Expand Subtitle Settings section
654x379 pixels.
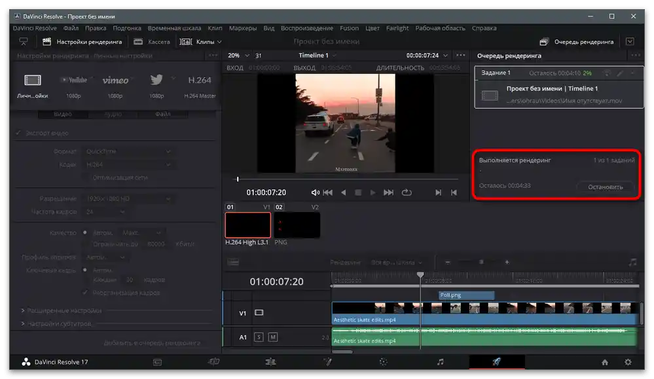coord(56,323)
